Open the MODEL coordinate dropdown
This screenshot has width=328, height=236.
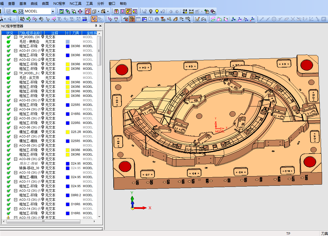pyautogui.click(x=53, y=12)
